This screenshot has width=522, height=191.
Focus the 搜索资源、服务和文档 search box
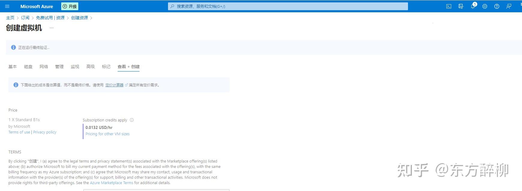[x=288, y=6]
